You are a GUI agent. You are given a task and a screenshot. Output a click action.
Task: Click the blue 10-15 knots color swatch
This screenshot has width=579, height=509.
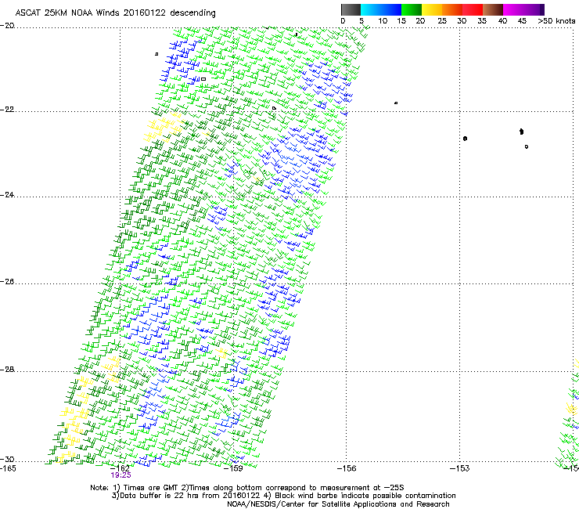391,9
